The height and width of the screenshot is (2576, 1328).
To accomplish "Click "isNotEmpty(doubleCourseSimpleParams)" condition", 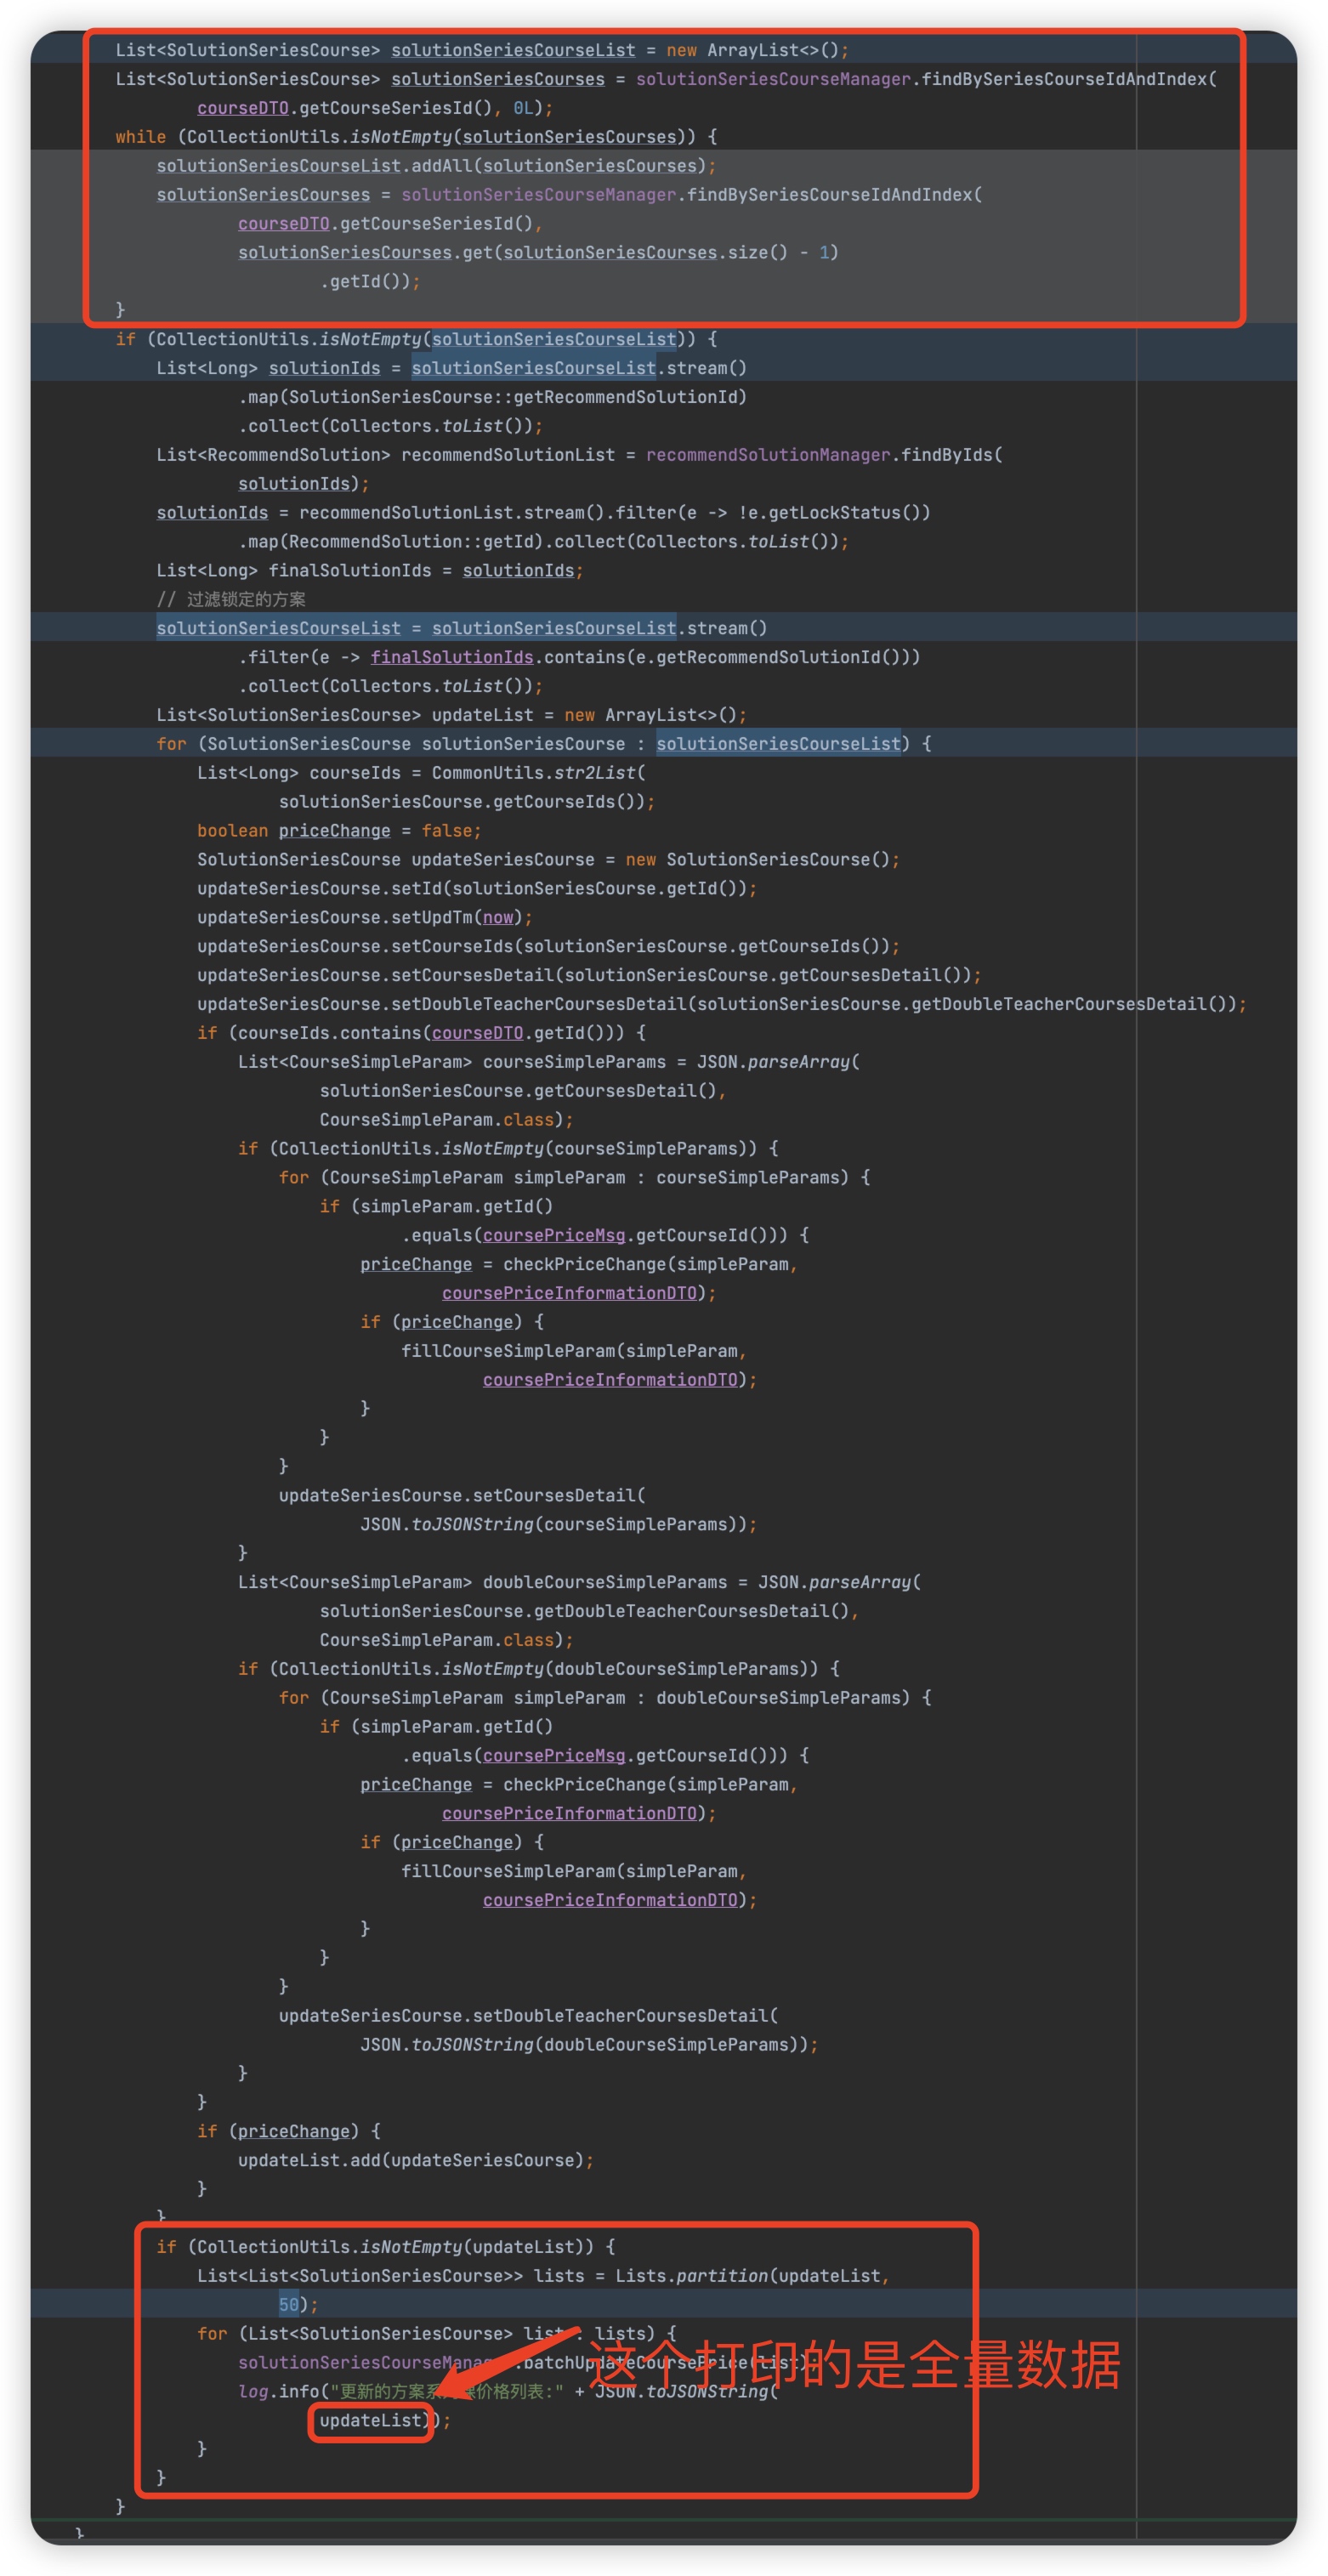I will (x=629, y=1670).
